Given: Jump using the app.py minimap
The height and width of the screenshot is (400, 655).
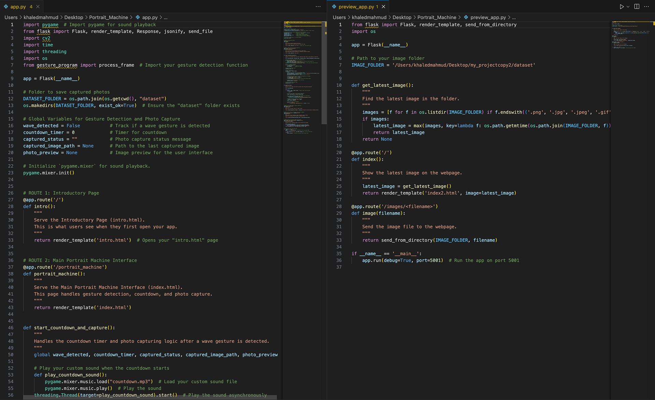Looking at the screenshot, I should [x=302, y=78].
